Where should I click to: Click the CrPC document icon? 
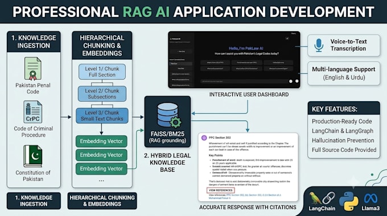click(x=33, y=112)
